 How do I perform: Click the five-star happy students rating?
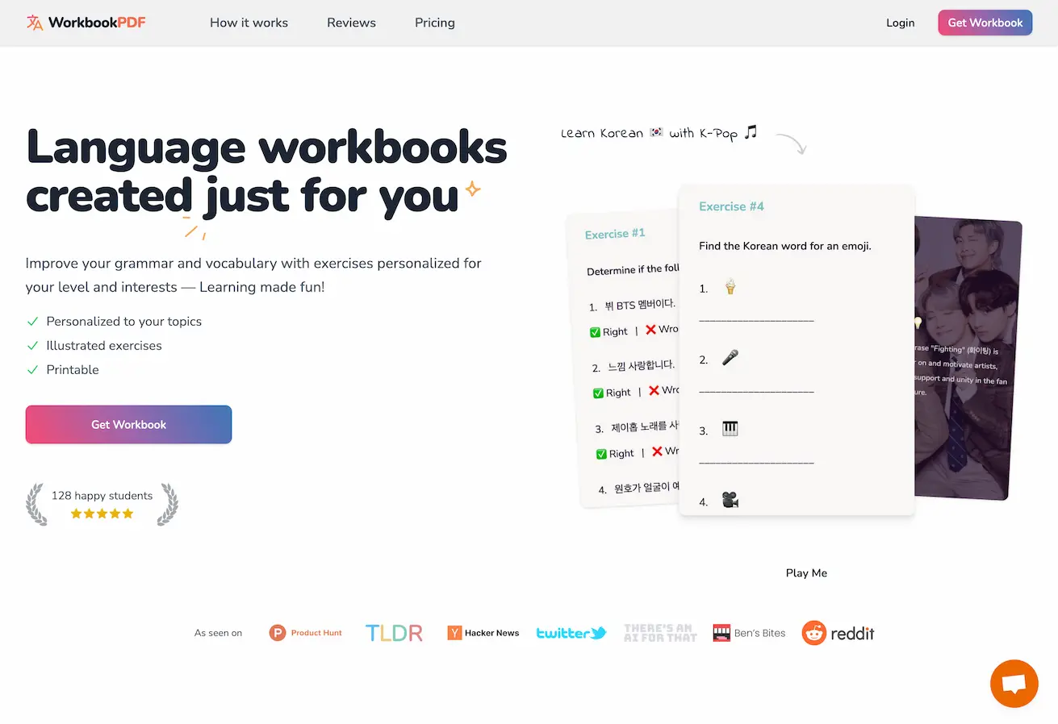pos(102,505)
